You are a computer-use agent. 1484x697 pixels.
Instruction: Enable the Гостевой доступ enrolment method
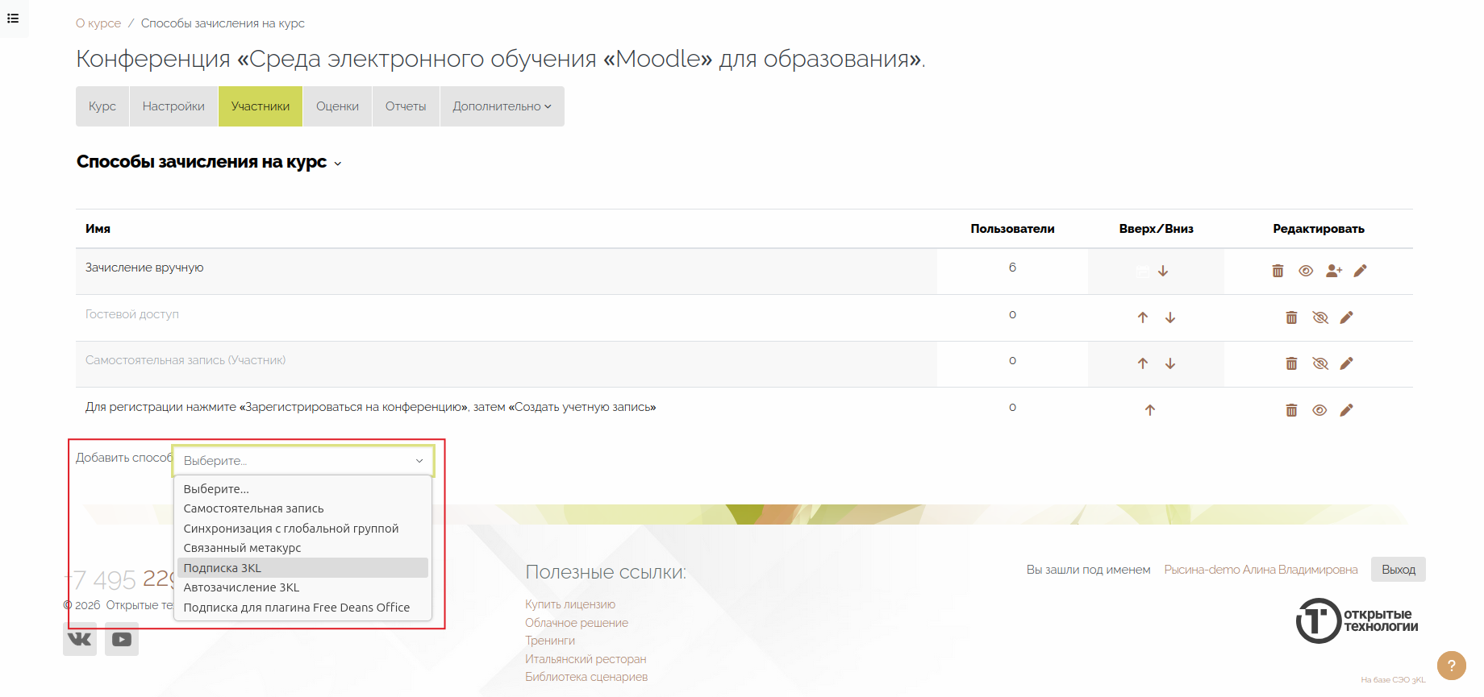coord(1319,317)
